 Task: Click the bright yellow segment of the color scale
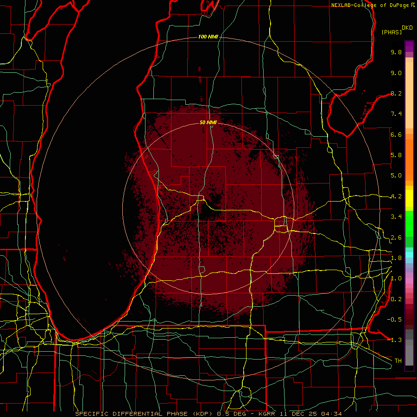click(x=409, y=198)
